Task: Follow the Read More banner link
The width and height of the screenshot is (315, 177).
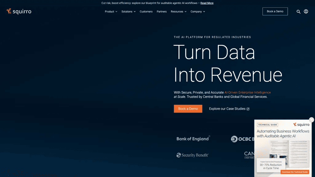Action: (x=207, y=3)
